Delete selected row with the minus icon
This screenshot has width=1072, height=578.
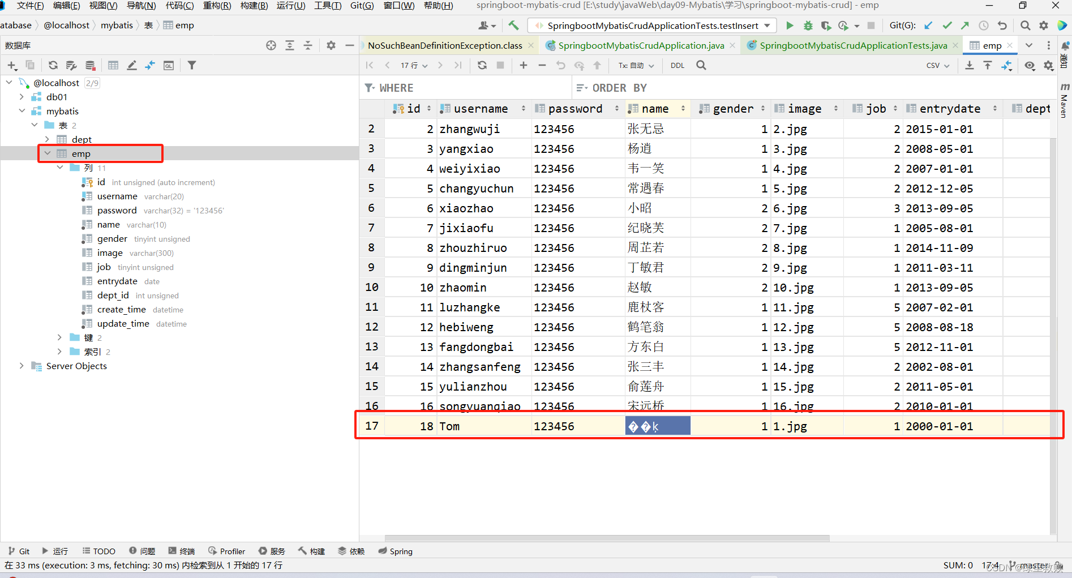(542, 65)
